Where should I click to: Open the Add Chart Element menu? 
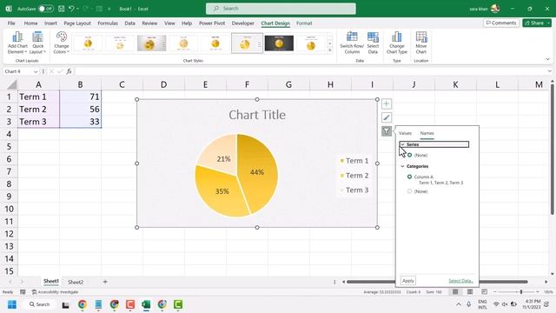tap(17, 43)
